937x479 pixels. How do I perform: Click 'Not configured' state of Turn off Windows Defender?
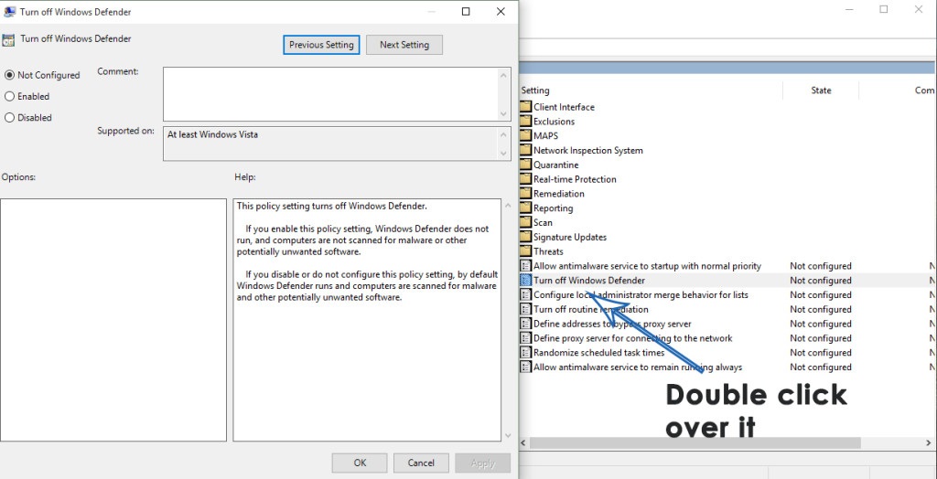[821, 280]
